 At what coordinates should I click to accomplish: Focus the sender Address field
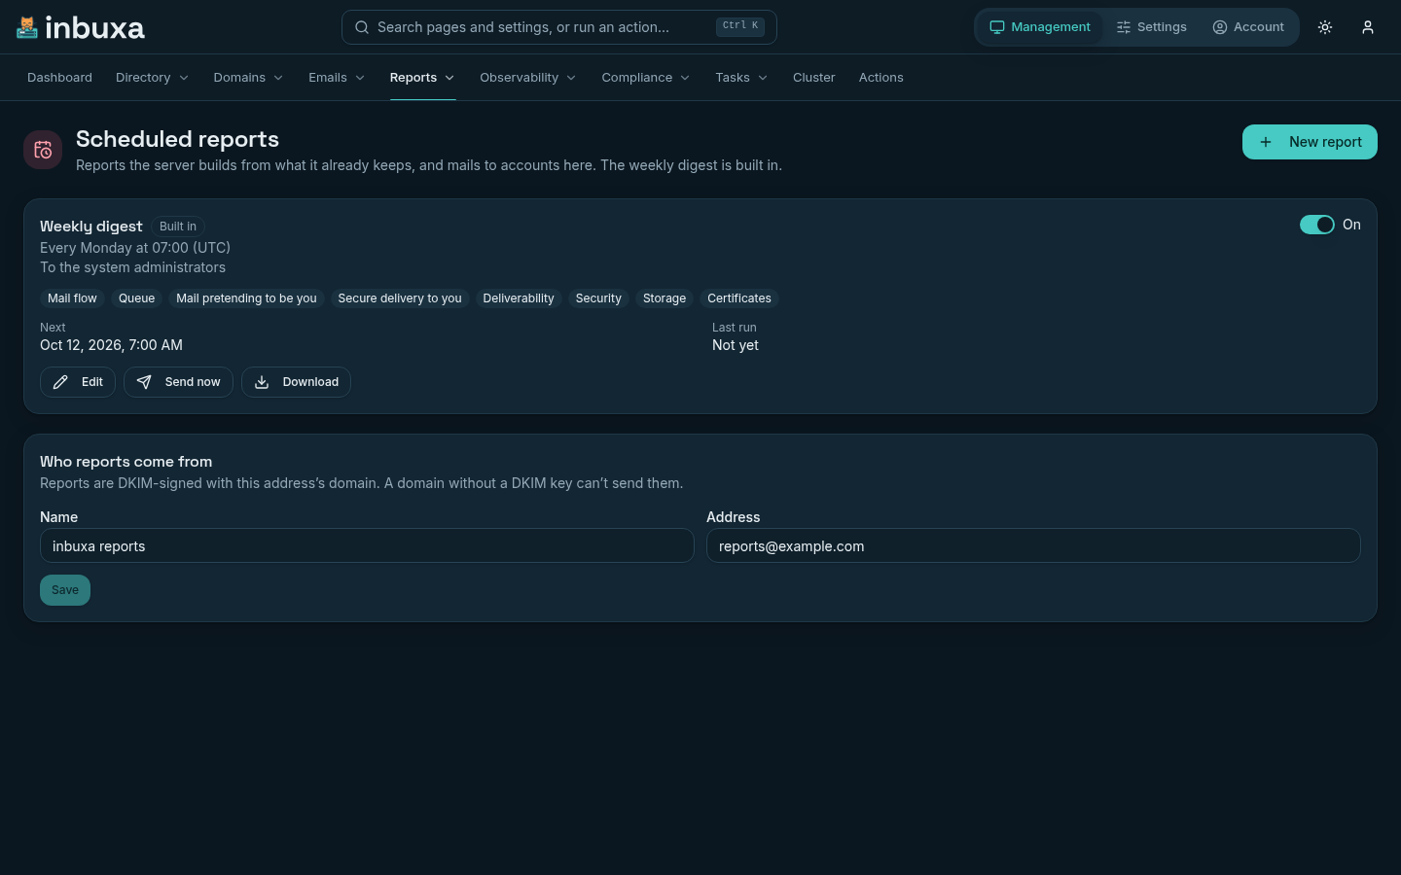[1033, 545]
